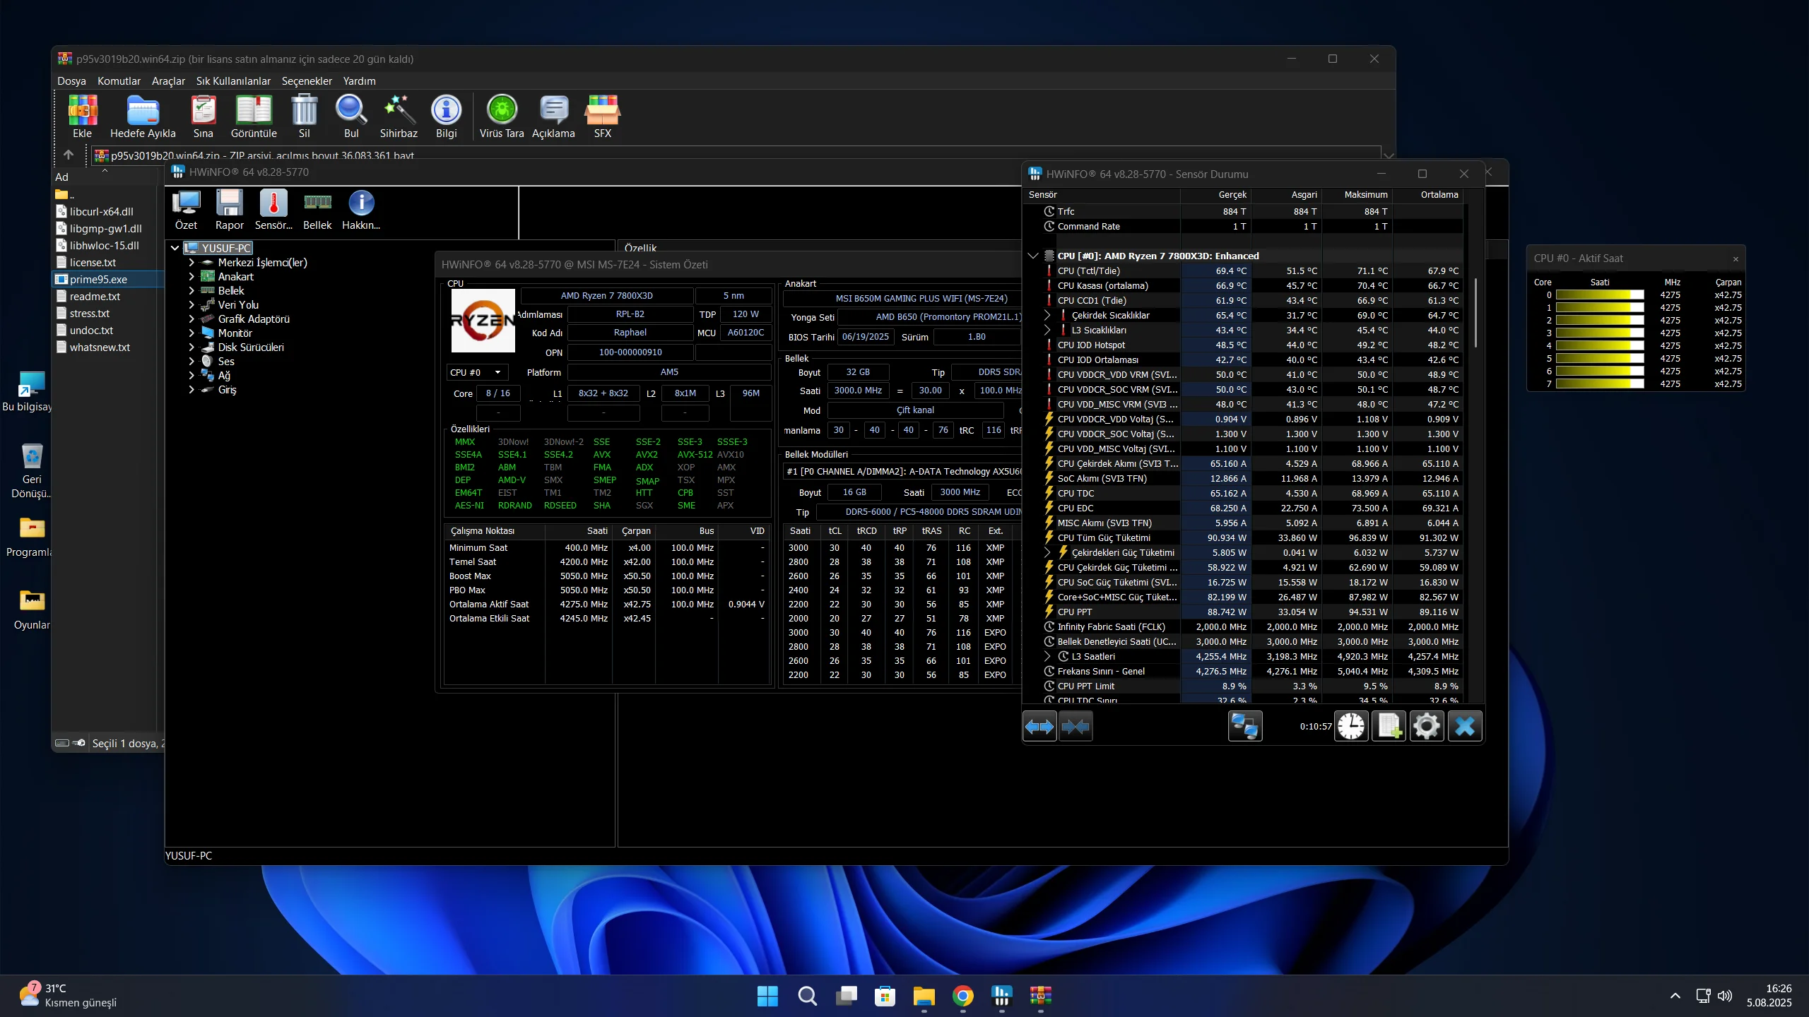Viewport: 1809px width, 1017px height.
Task: Expand the Çekirdek Sıcaklıklar sensor row
Action: point(1047,315)
